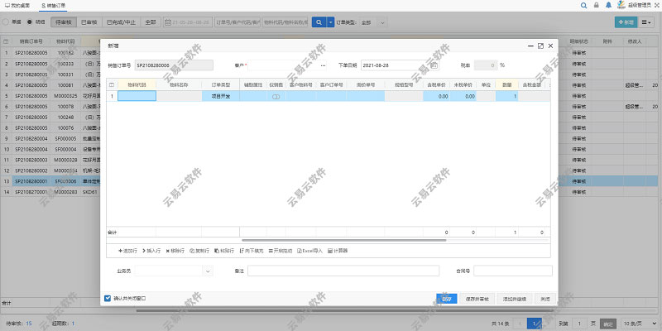This screenshot has width=662, height=331.
Task: Switch to the 已审核 filter tab
Action: tap(92, 22)
